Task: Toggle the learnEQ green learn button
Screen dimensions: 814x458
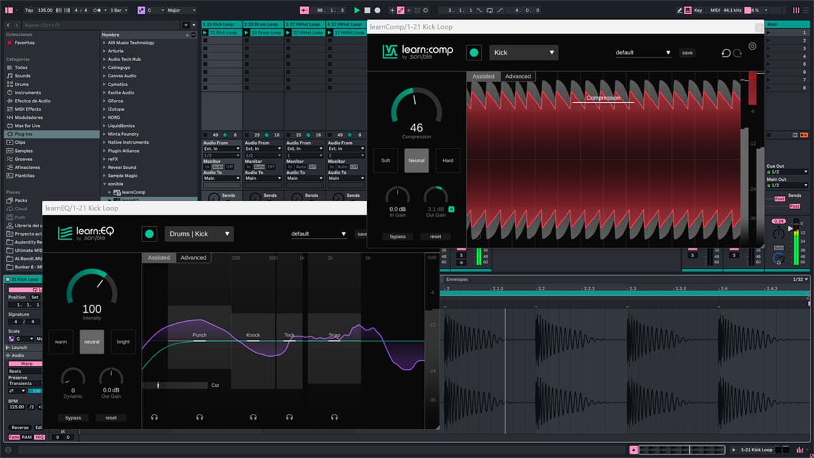Action: tap(149, 234)
